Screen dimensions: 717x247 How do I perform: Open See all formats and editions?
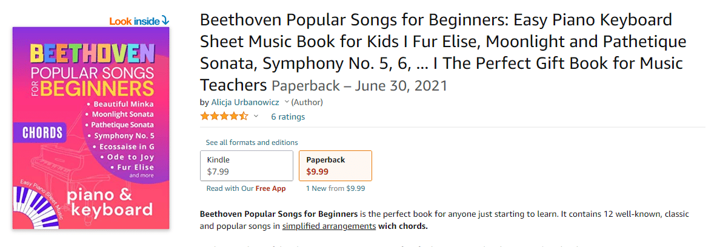[x=252, y=143]
